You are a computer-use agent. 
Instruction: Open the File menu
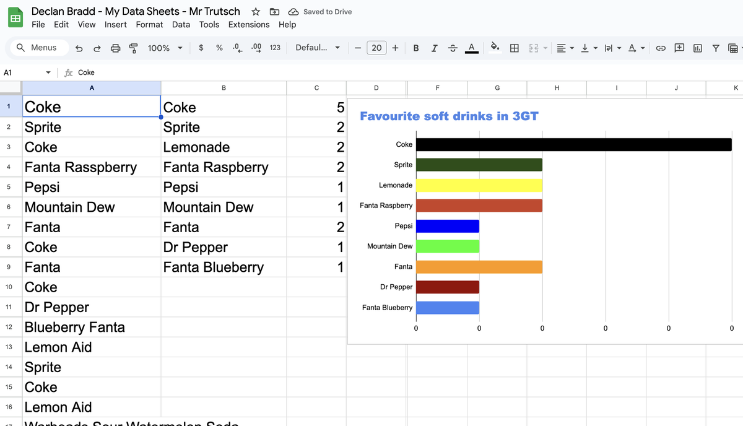(x=38, y=25)
